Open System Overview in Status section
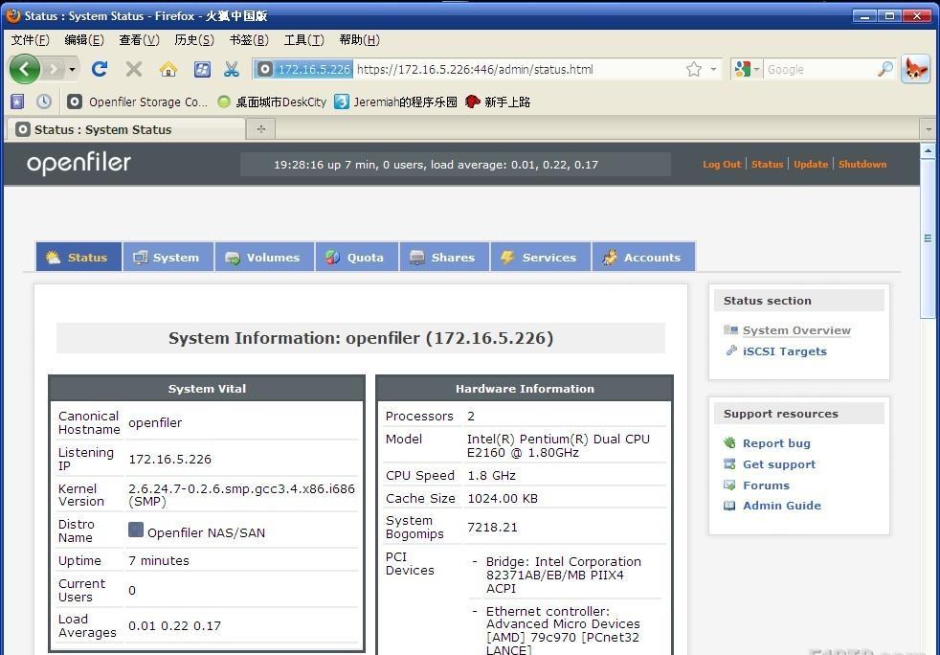This screenshot has width=940, height=655. pos(796,330)
